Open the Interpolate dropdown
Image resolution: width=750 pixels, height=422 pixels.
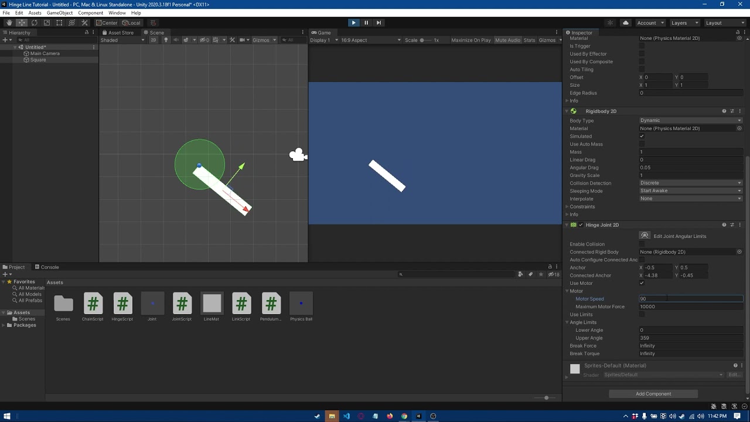click(x=691, y=199)
